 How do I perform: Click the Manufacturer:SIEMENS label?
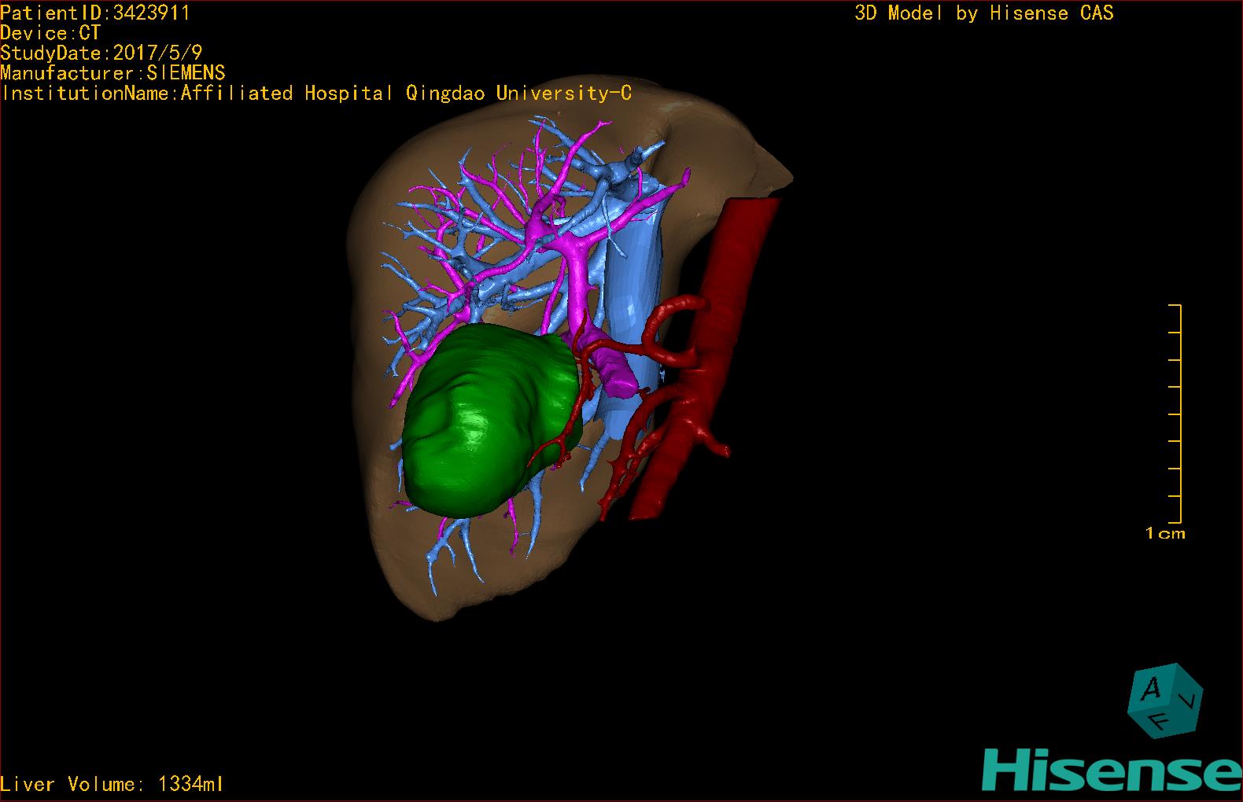click(112, 73)
